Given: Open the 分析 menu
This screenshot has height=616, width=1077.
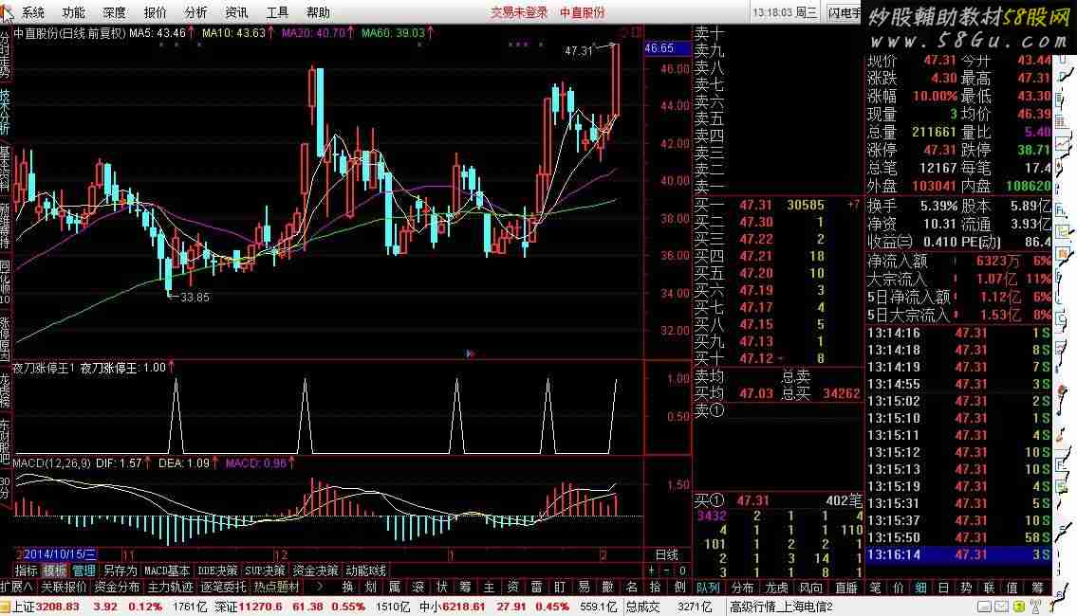Looking at the screenshot, I should tap(195, 12).
